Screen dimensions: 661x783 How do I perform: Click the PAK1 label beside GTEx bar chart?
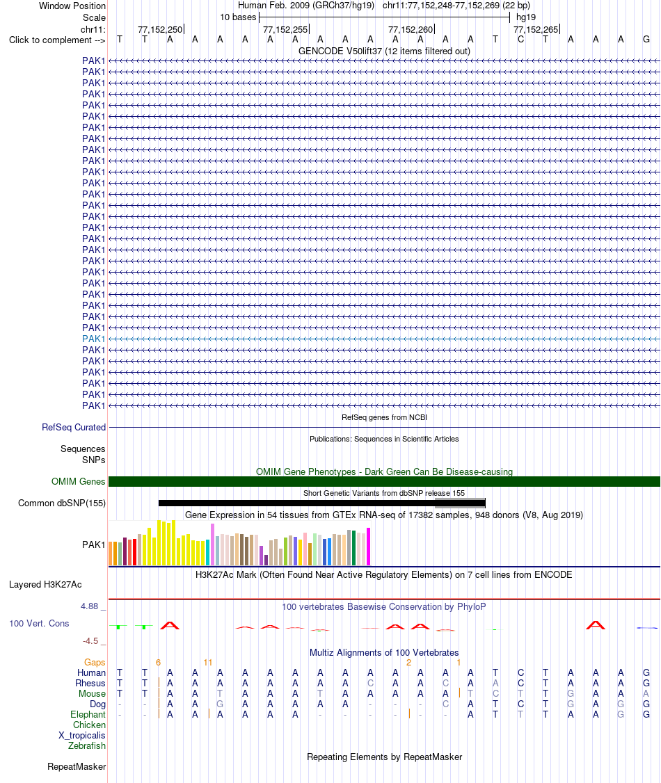93,544
